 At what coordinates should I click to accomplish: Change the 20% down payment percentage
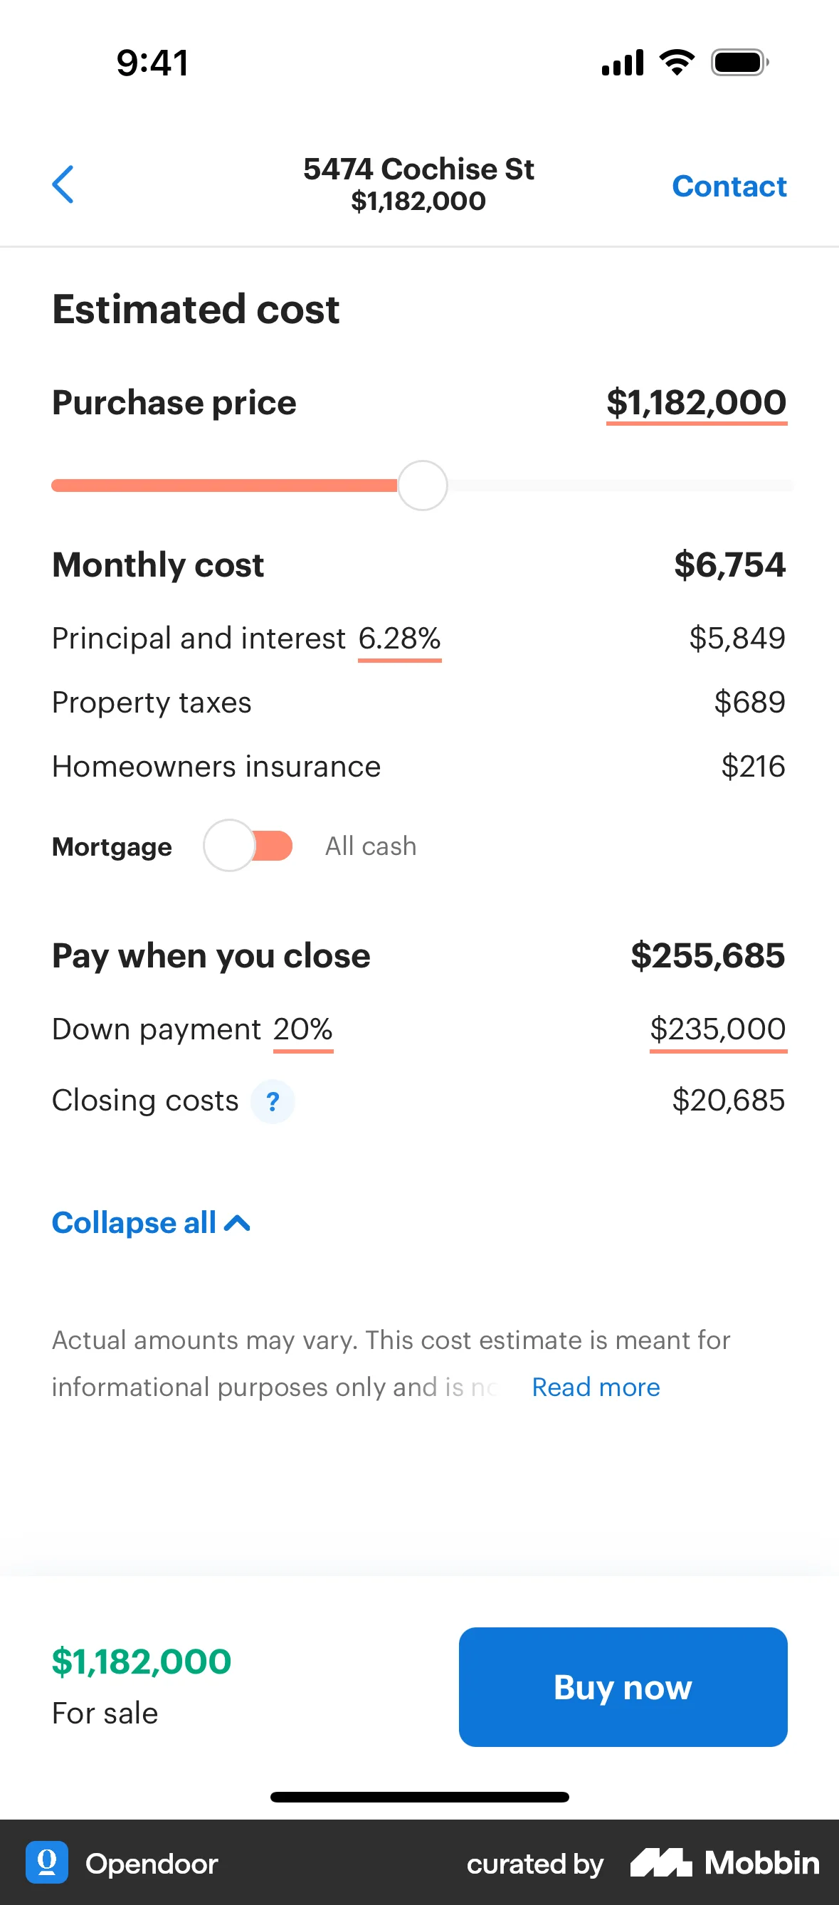pyautogui.click(x=303, y=1029)
